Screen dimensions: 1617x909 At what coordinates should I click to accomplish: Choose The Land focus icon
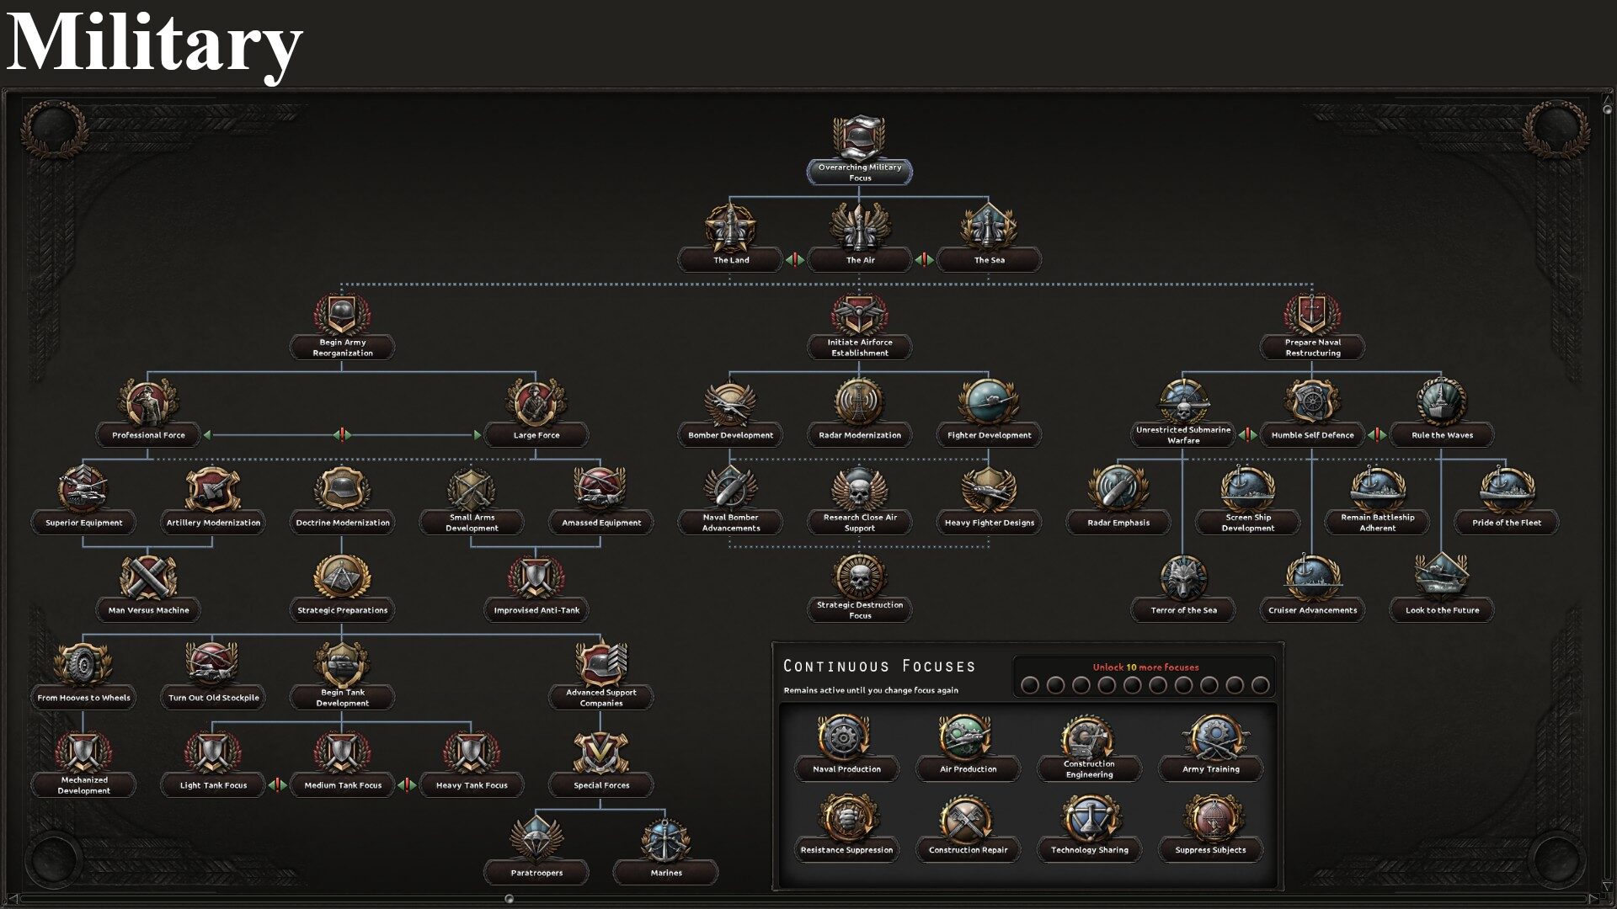(x=730, y=226)
